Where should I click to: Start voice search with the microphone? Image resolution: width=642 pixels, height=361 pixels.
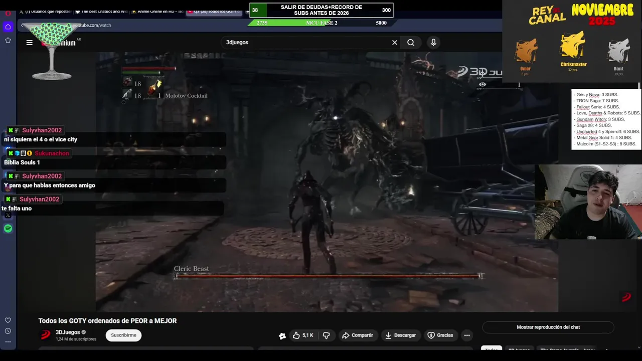(433, 43)
